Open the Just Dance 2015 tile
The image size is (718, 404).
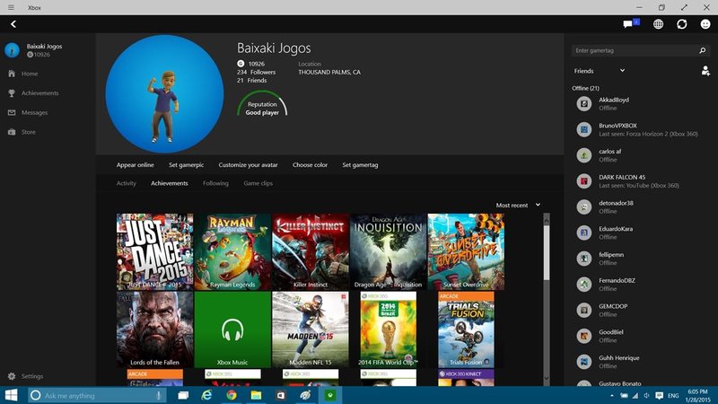point(154,252)
